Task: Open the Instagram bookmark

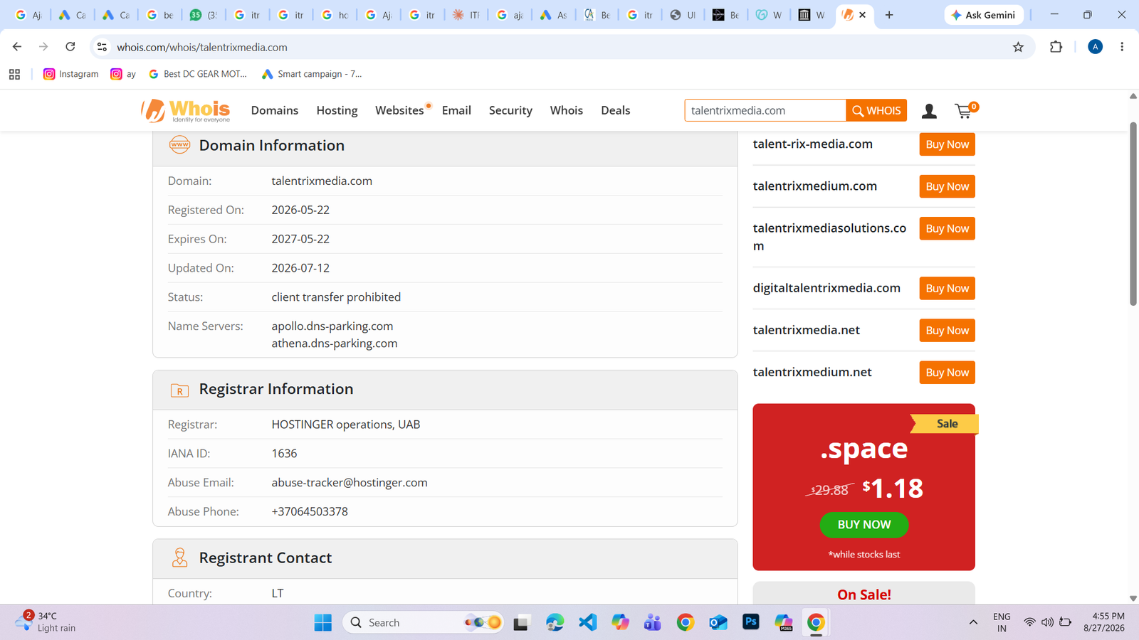Action: [x=71, y=74]
